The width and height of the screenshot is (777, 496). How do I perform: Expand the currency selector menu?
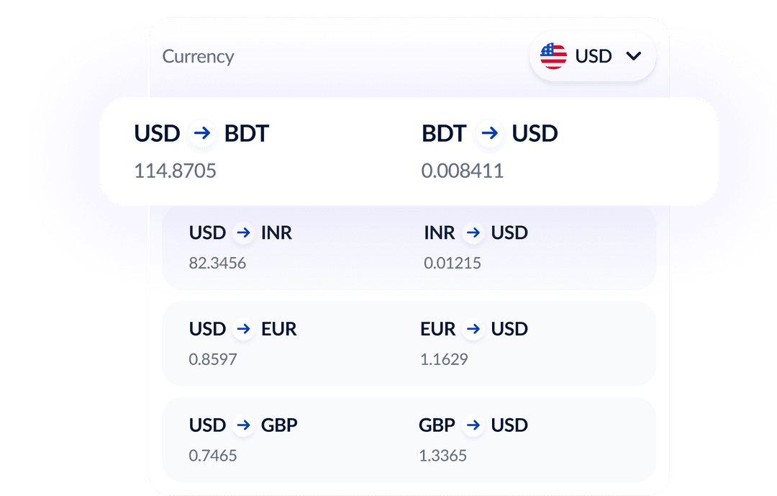pos(592,55)
